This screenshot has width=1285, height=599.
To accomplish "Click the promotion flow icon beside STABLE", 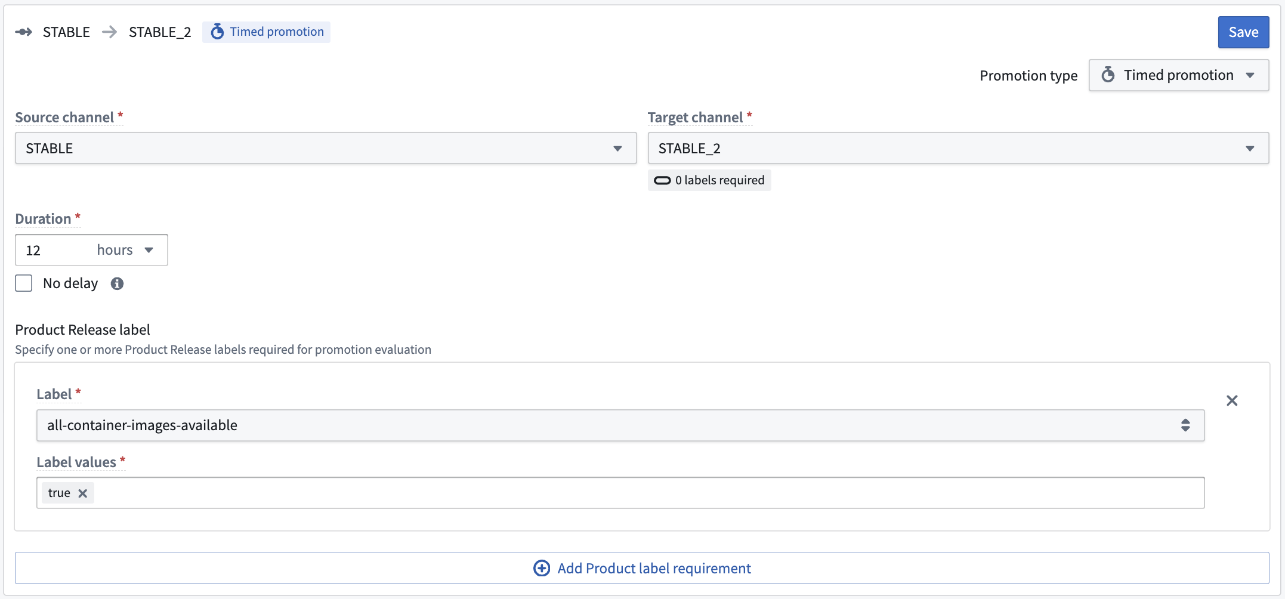I will (23, 32).
